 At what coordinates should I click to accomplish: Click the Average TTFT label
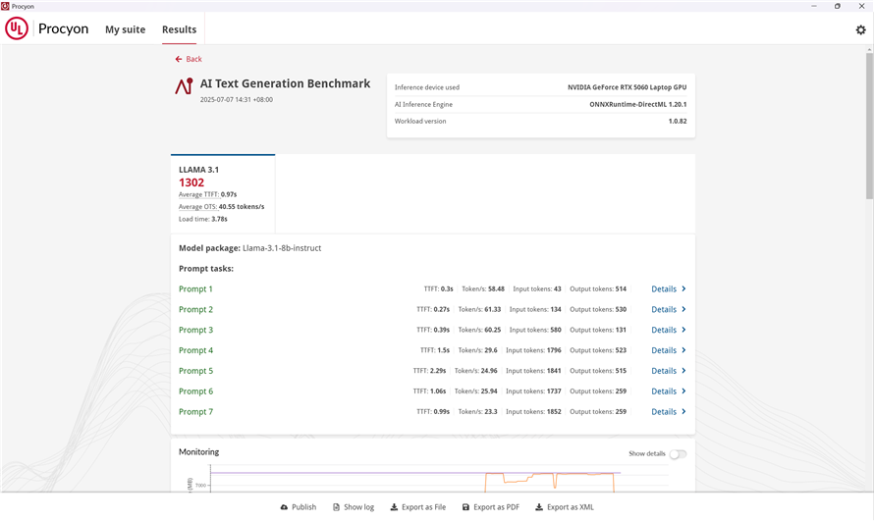(x=198, y=195)
